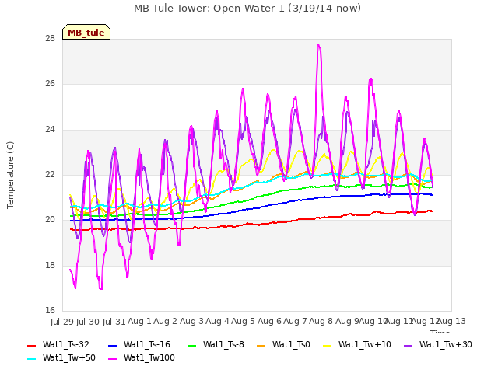
Task: Select the Wat1_Tw+10 legend label
Action: 365,344
